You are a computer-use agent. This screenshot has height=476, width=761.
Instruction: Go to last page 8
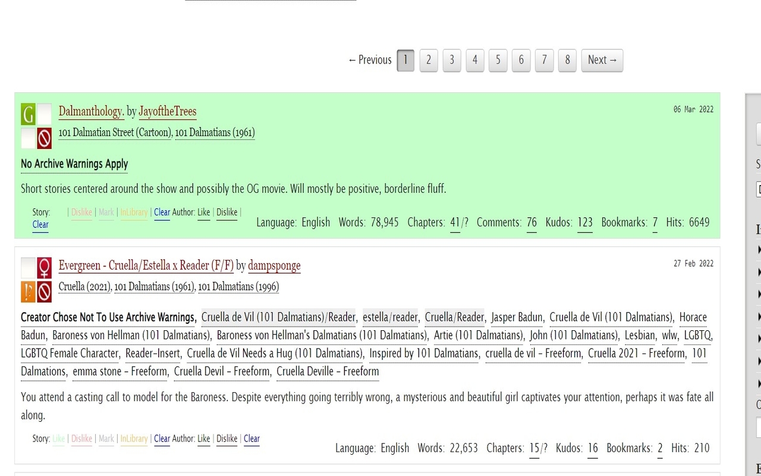pyautogui.click(x=568, y=60)
